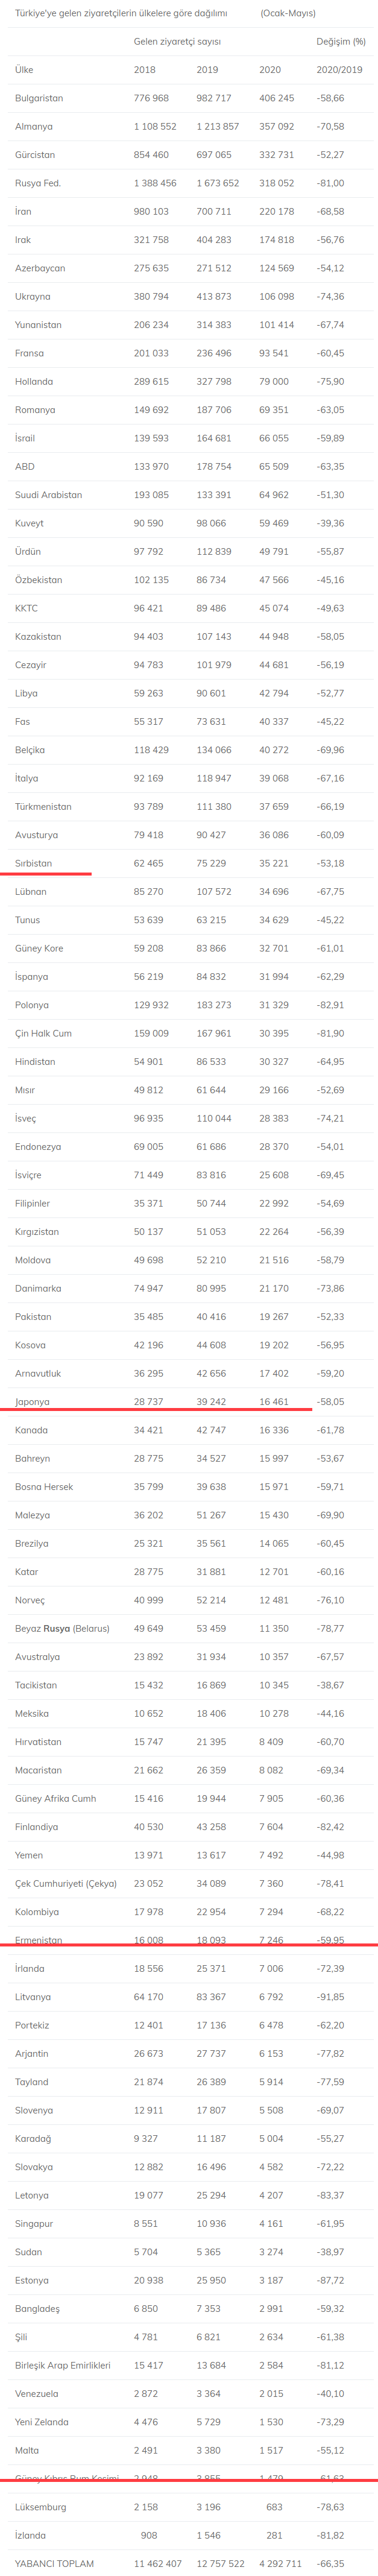
Task: Click the '2020/2019' change column header
Action: [x=339, y=70]
